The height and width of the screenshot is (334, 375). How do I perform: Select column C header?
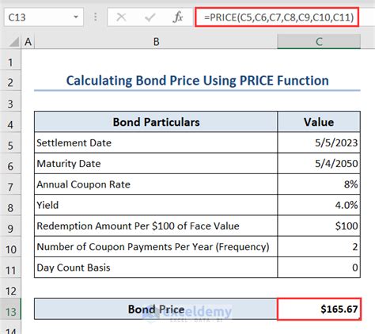point(319,42)
